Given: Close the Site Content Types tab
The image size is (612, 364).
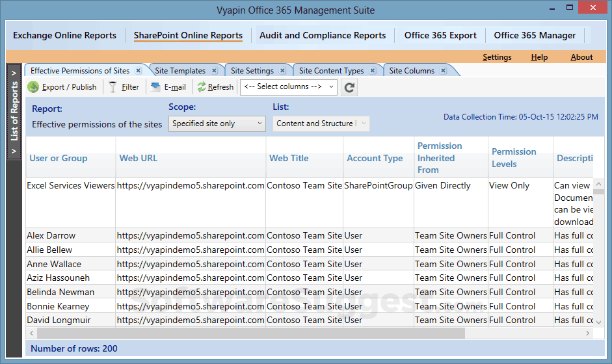Looking at the screenshot, I should [373, 71].
